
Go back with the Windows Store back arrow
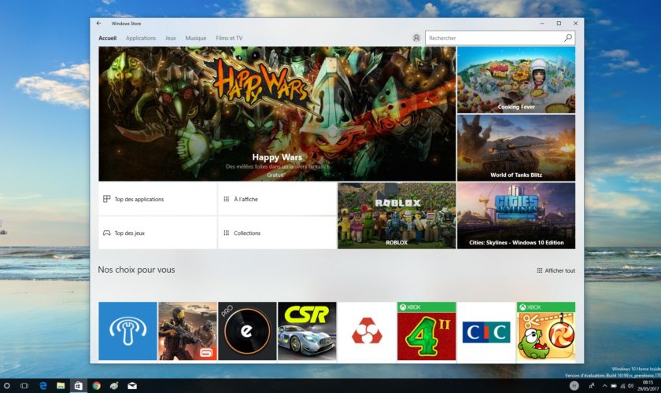pyautogui.click(x=98, y=24)
